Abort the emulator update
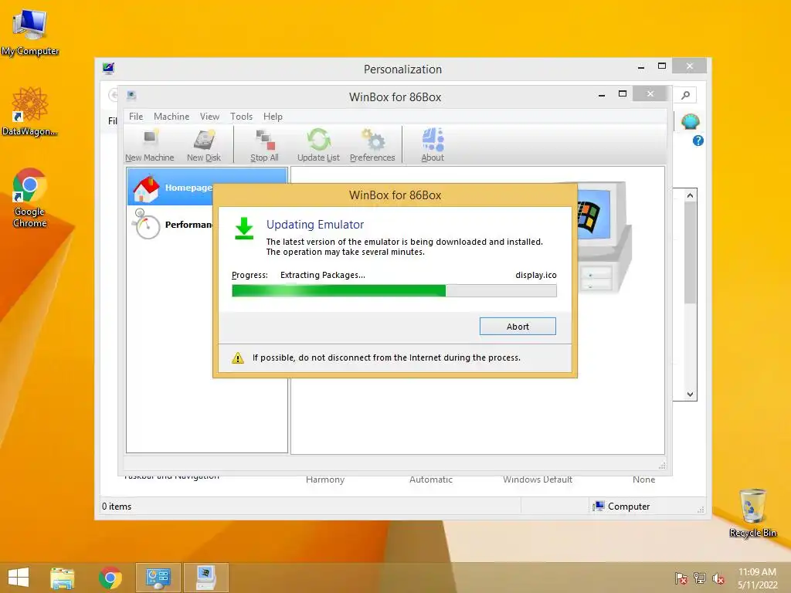Image resolution: width=791 pixels, height=593 pixels. 518,327
